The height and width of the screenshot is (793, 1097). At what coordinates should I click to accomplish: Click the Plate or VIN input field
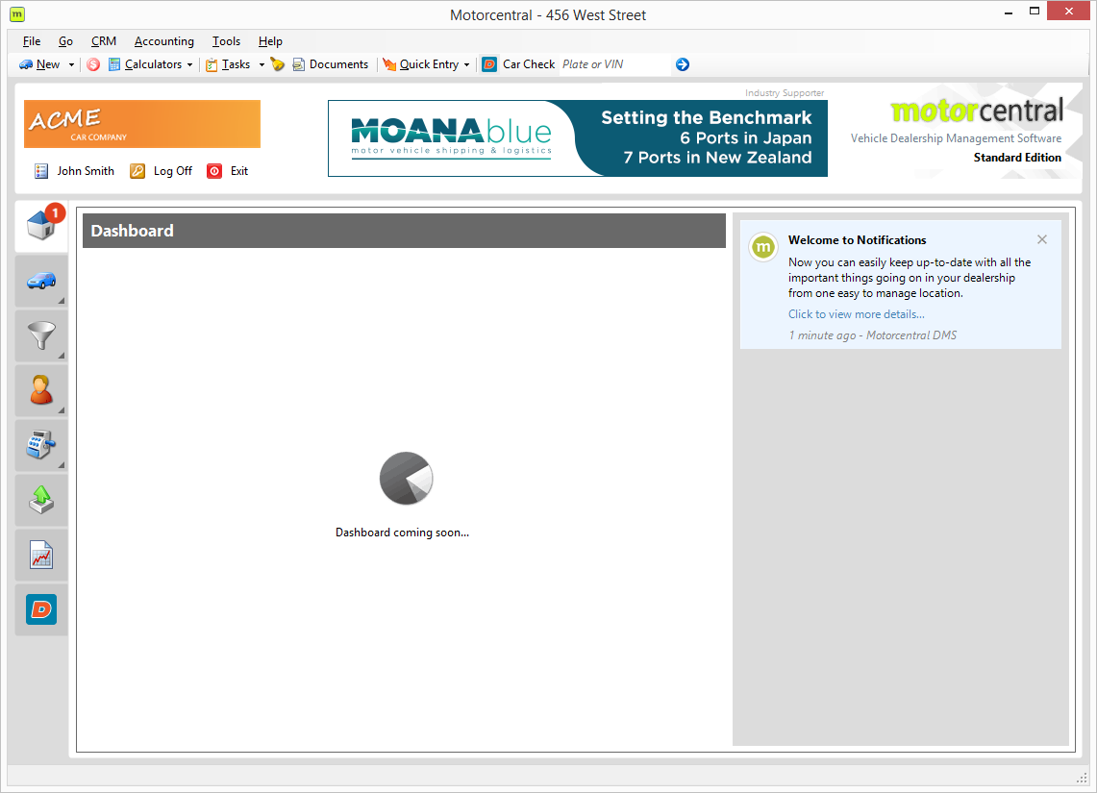(615, 64)
